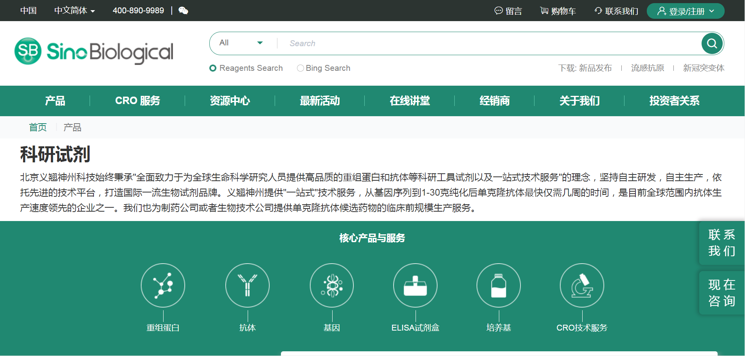Image resolution: width=745 pixels, height=356 pixels.
Task: Open the WeChat icon in top bar
Action: tap(183, 11)
